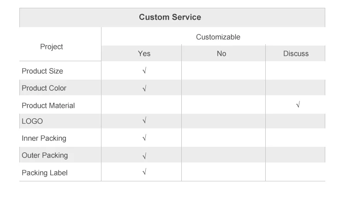Viewport: 346px width, 203px height.
Task: Click the Product Size row label
Action: click(x=42, y=71)
